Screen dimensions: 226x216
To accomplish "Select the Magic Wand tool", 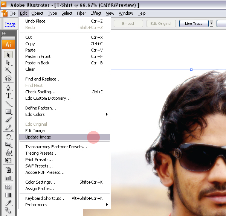I will [x=8, y=70].
